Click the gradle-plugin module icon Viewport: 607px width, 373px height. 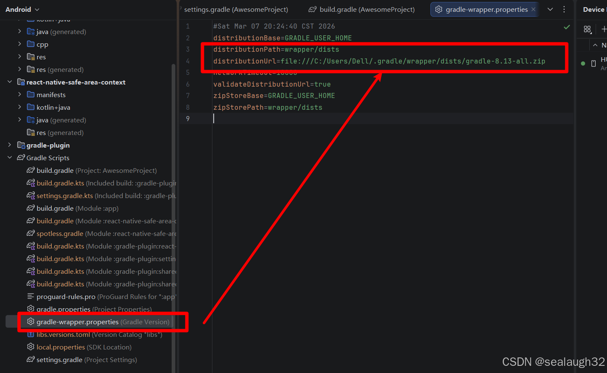click(21, 145)
